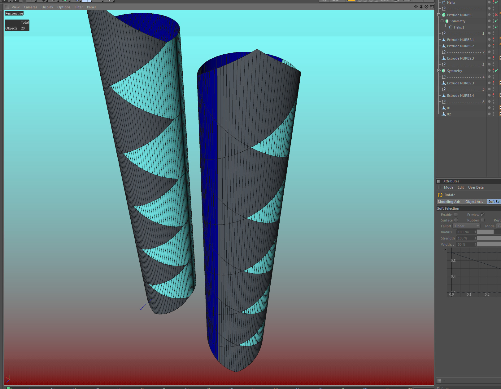Expand the lower Symmetry object node
The width and height of the screenshot is (501, 389).
[x=439, y=71]
